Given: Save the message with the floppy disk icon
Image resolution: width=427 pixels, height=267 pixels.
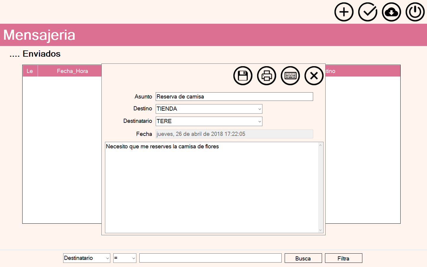Looking at the screenshot, I should tap(243, 76).
